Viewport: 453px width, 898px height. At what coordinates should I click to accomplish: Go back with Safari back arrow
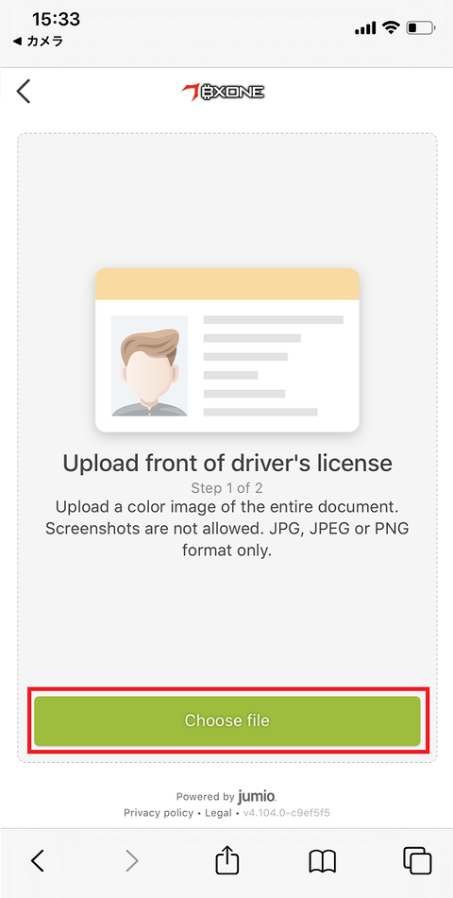pos(37,860)
